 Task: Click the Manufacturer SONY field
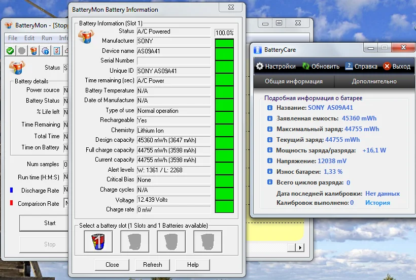174,41
